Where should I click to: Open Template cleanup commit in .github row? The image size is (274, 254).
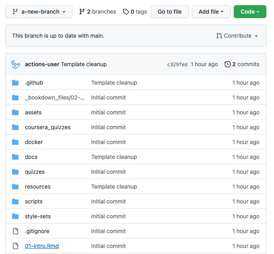[x=114, y=83]
